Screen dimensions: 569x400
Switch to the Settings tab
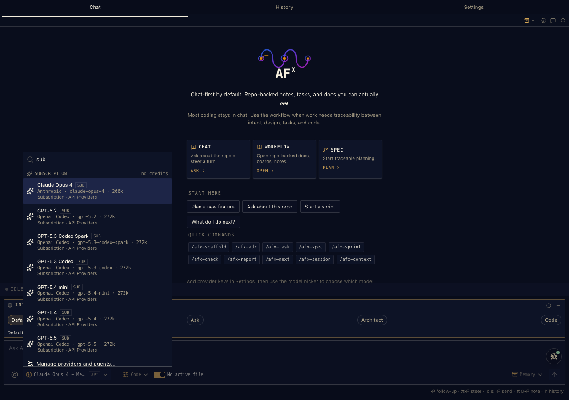pyautogui.click(x=474, y=7)
